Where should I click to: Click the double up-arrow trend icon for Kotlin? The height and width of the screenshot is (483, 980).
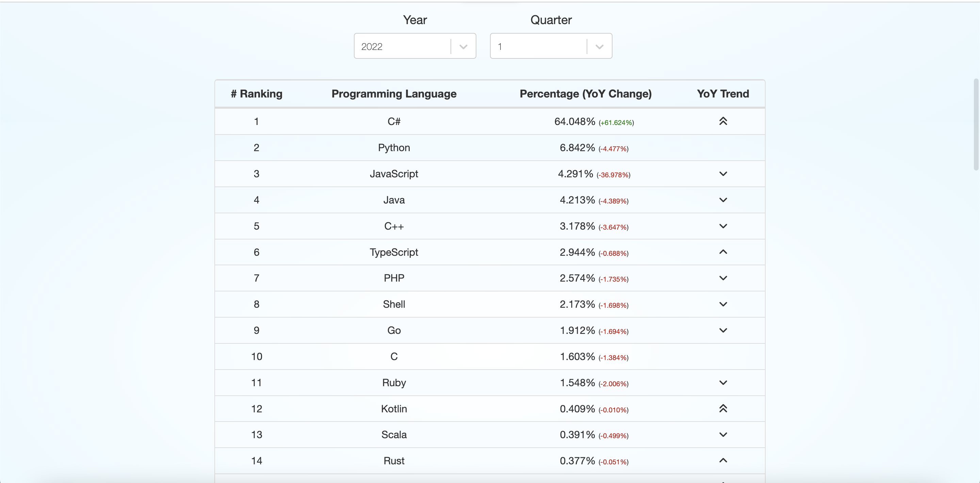coord(723,409)
